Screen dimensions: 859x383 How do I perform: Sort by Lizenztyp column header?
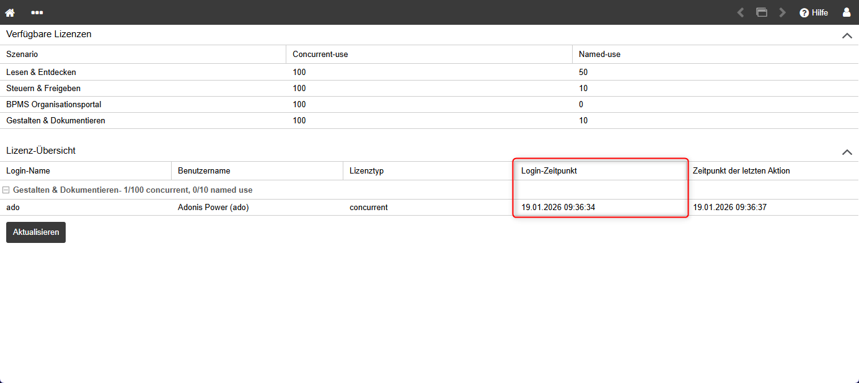click(366, 170)
